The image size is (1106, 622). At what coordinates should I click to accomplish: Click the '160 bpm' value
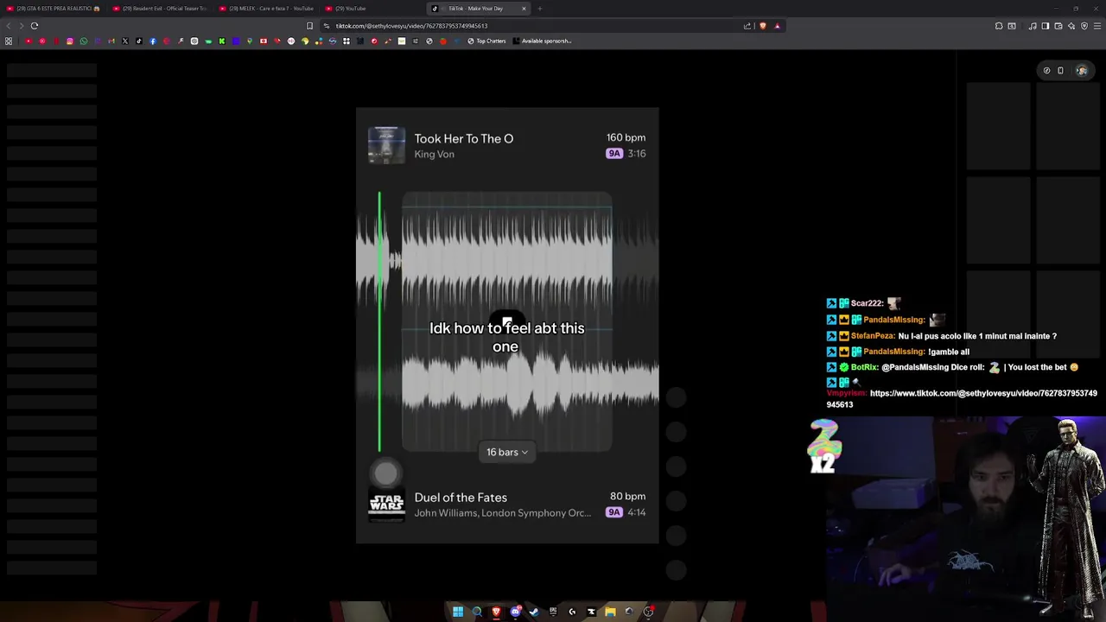click(626, 137)
